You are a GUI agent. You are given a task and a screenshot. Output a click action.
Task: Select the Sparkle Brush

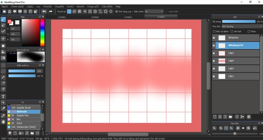tap(24, 108)
